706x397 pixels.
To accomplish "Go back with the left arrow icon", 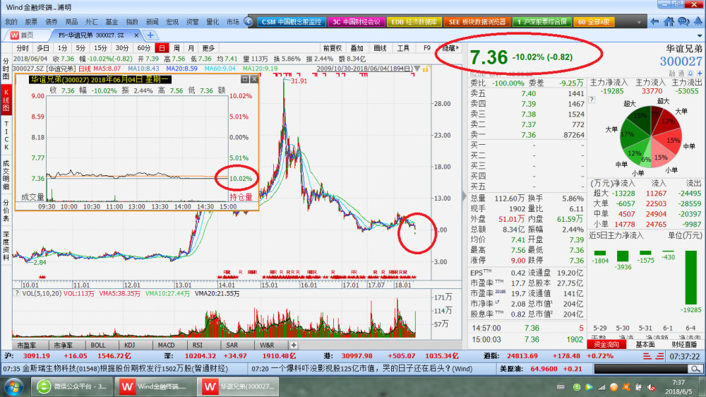I will [654, 21].
